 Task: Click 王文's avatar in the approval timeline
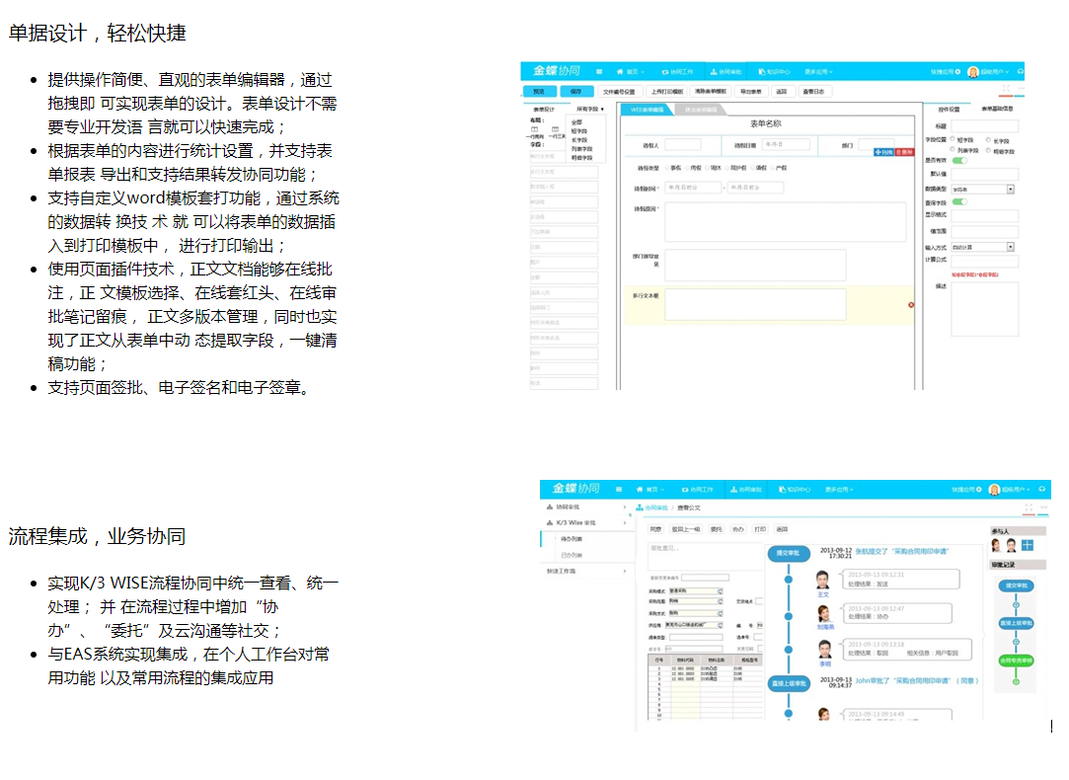822,580
